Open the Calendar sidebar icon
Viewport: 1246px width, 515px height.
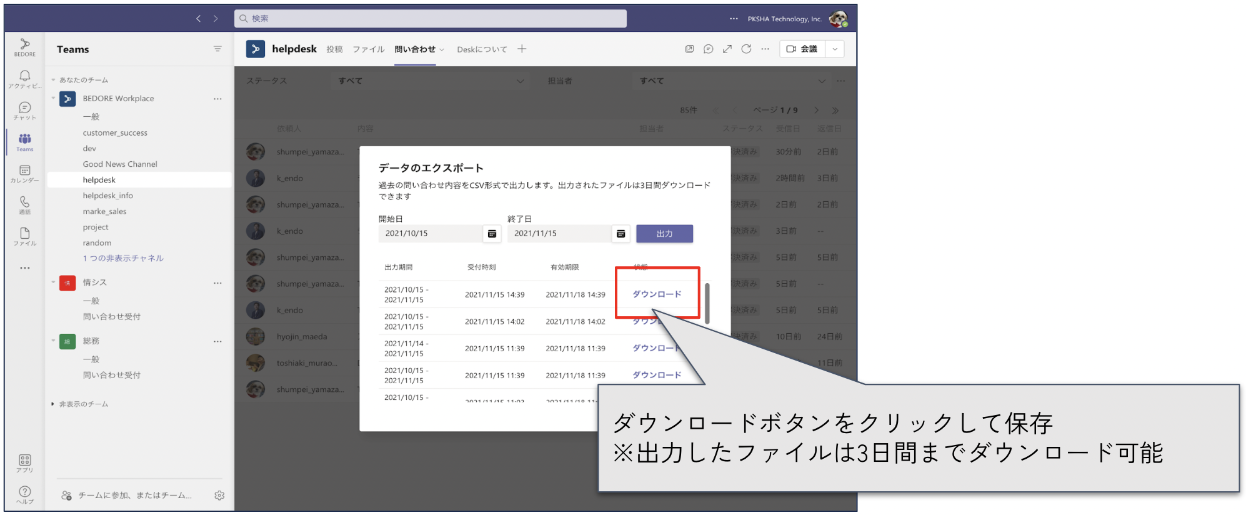[x=25, y=174]
